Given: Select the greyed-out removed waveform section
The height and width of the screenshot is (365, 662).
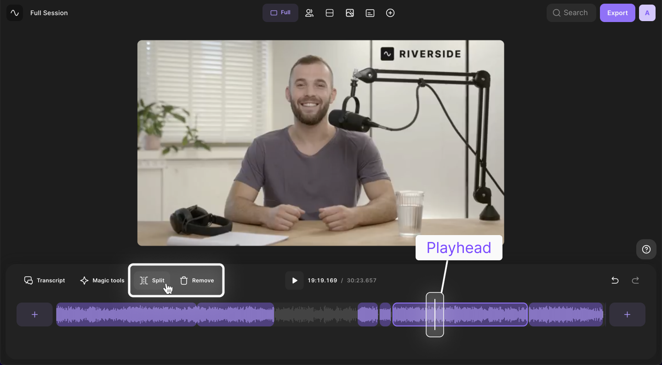Looking at the screenshot, I should (316, 314).
